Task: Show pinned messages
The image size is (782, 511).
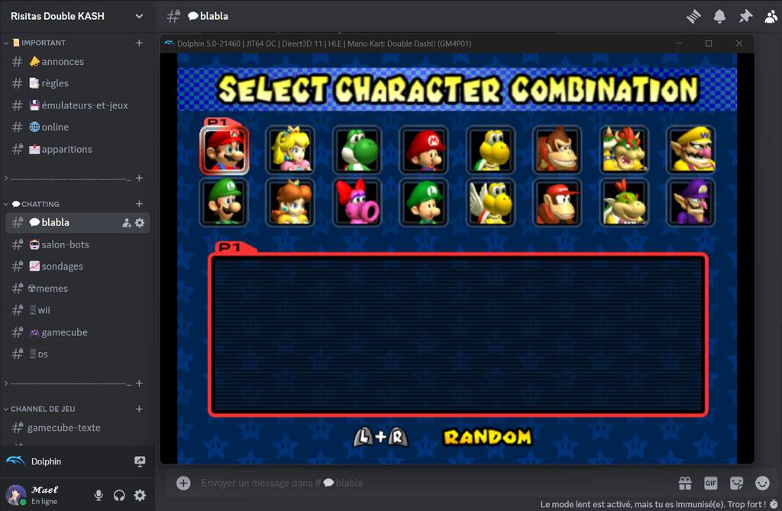Action: click(x=745, y=16)
